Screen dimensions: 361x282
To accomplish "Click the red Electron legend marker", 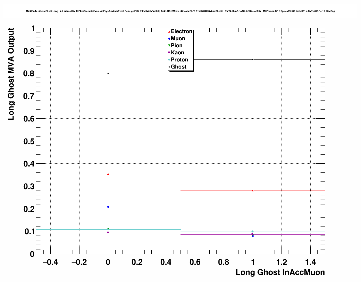I will click(x=169, y=31).
